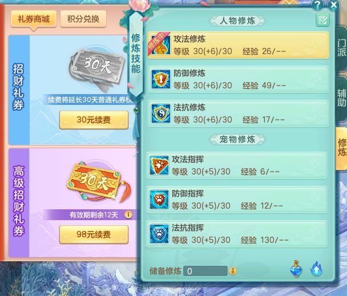Open the question mark help button

pos(317,5)
